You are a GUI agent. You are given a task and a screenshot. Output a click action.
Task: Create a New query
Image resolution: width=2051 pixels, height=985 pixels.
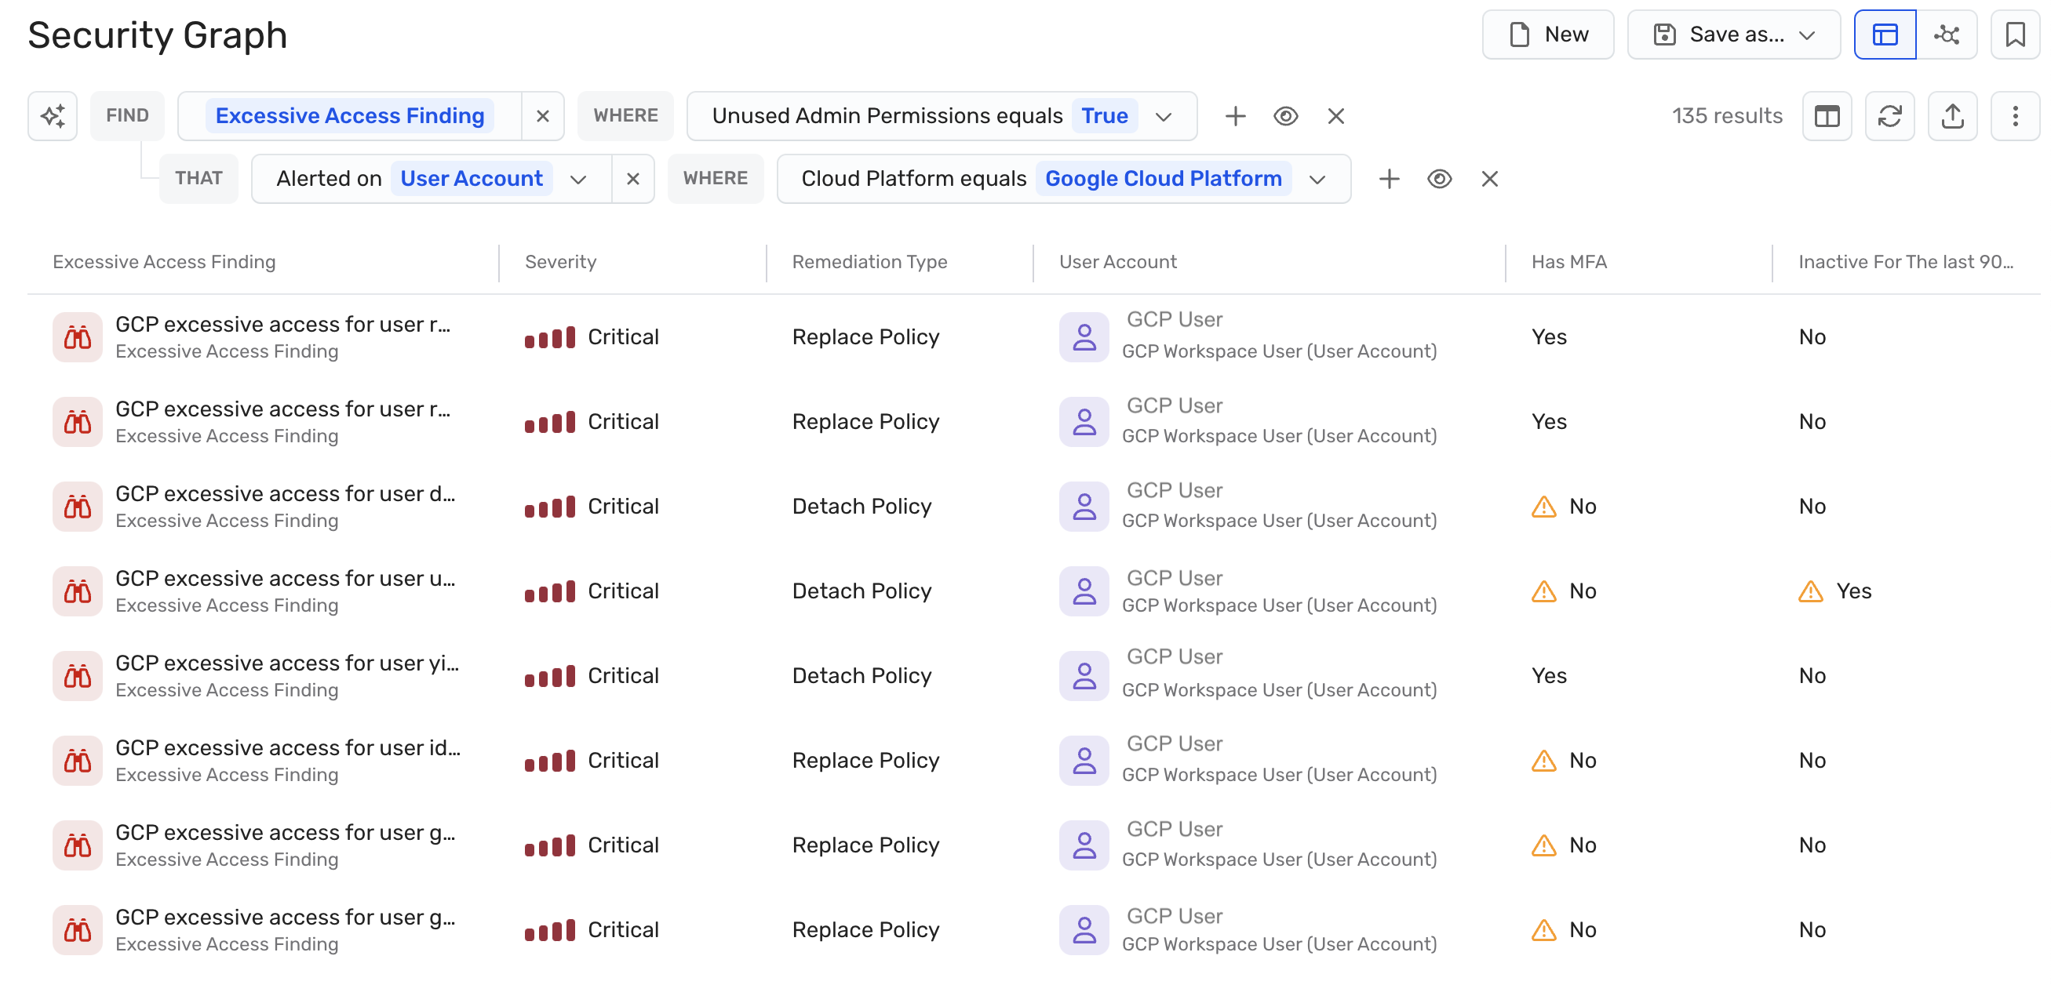coord(1547,35)
